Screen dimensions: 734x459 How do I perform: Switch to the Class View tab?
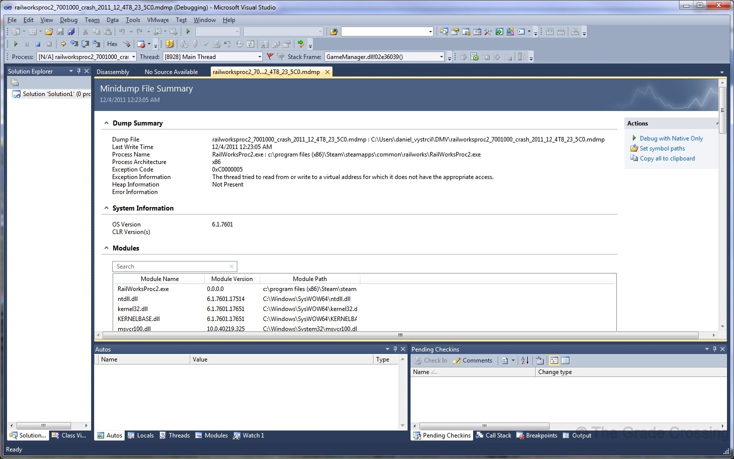69,435
